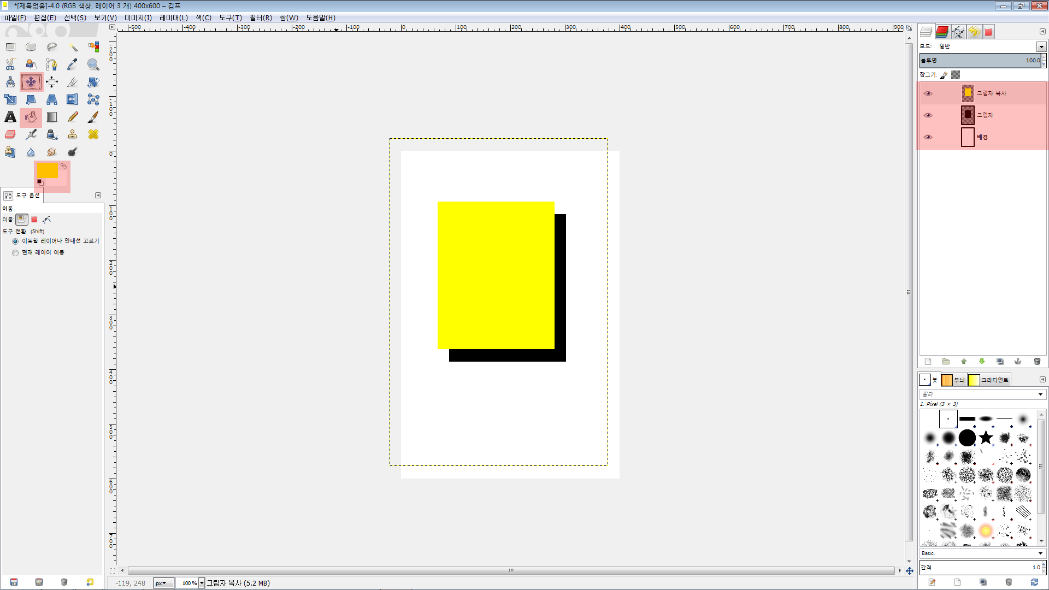This screenshot has height=590, width=1049.
Task: Select the Fuzzy Select magic wand tool
Action: [73, 47]
